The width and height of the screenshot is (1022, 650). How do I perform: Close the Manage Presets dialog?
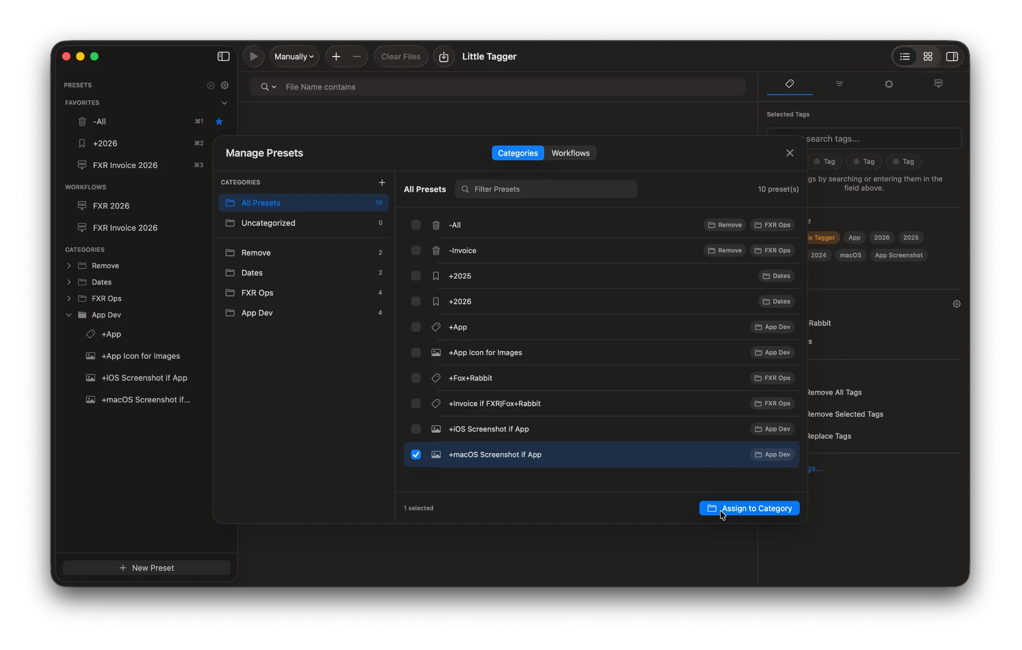coord(790,153)
